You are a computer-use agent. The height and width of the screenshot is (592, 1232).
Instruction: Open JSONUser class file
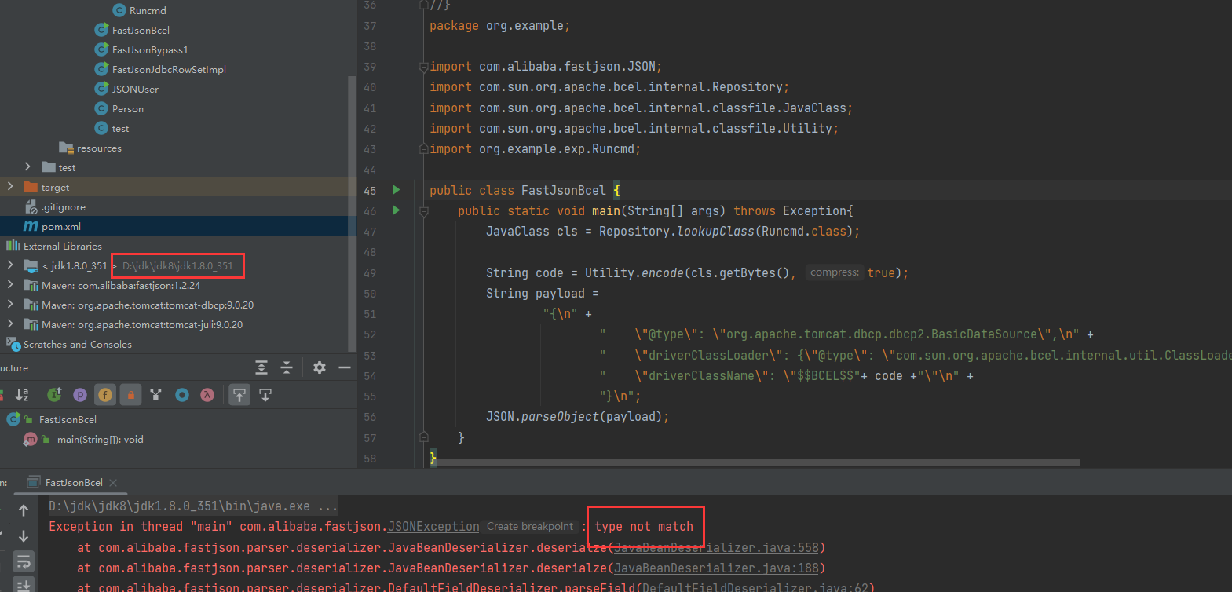pos(135,89)
